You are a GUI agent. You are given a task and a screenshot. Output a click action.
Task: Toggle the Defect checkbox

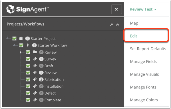(x=28, y=93)
